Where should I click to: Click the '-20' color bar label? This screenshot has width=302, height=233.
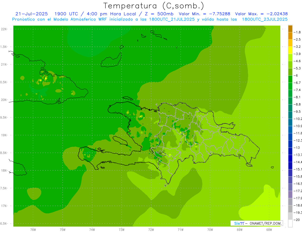[297, 220]
